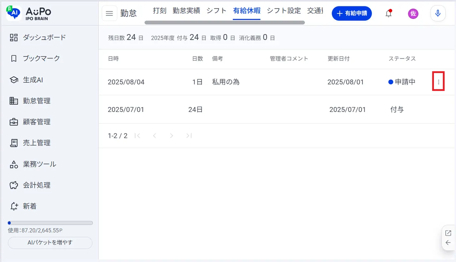
Task: Open the three-dot menu for 2025/08/04 row
Action: pyautogui.click(x=439, y=82)
